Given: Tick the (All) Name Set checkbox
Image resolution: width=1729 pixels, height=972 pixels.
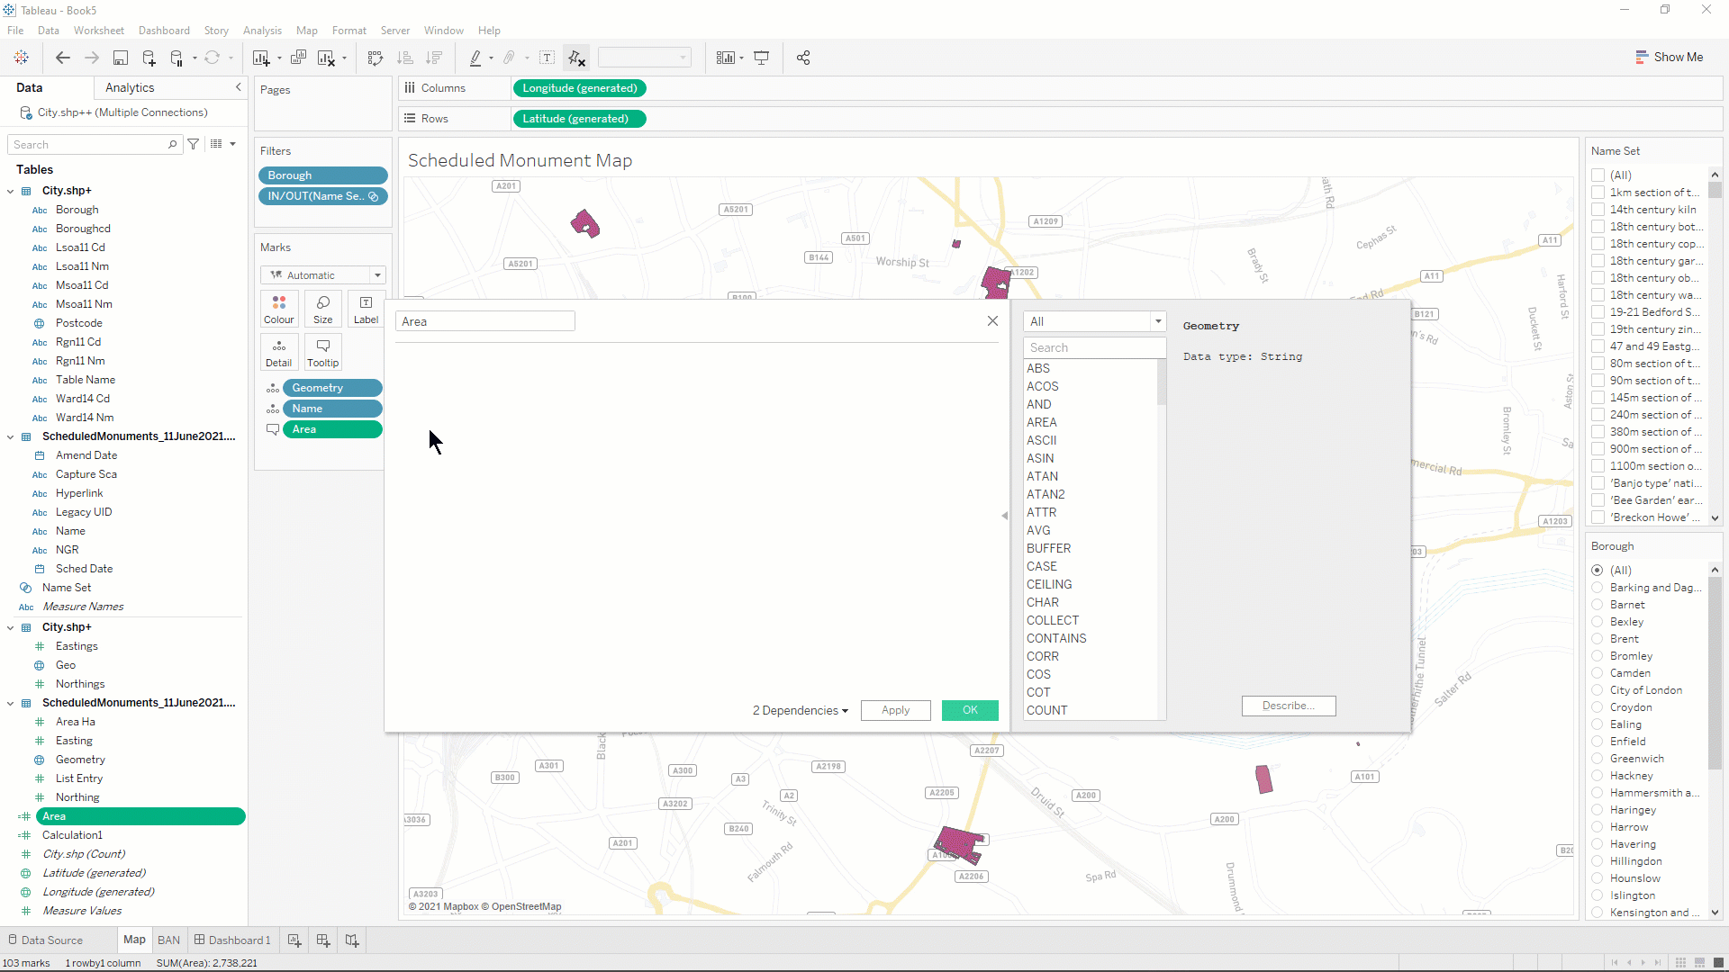Looking at the screenshot, I should [1598, 175].
